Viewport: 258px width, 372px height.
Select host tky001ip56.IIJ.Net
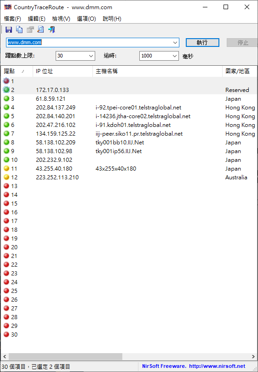point(119,151)
